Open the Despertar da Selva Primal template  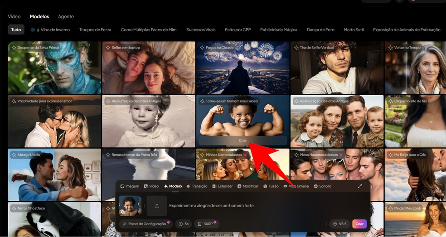[54, 68]
